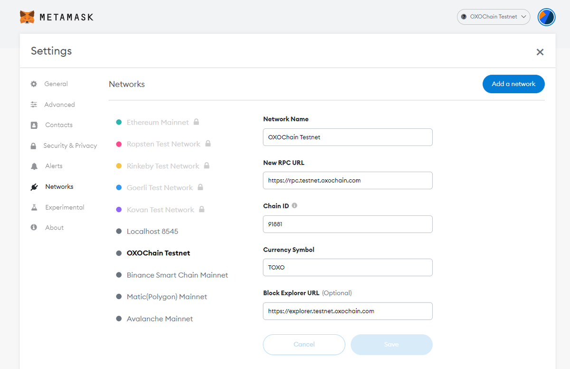
Task: Click the New RPC URL input field
Action: point(348,180)
